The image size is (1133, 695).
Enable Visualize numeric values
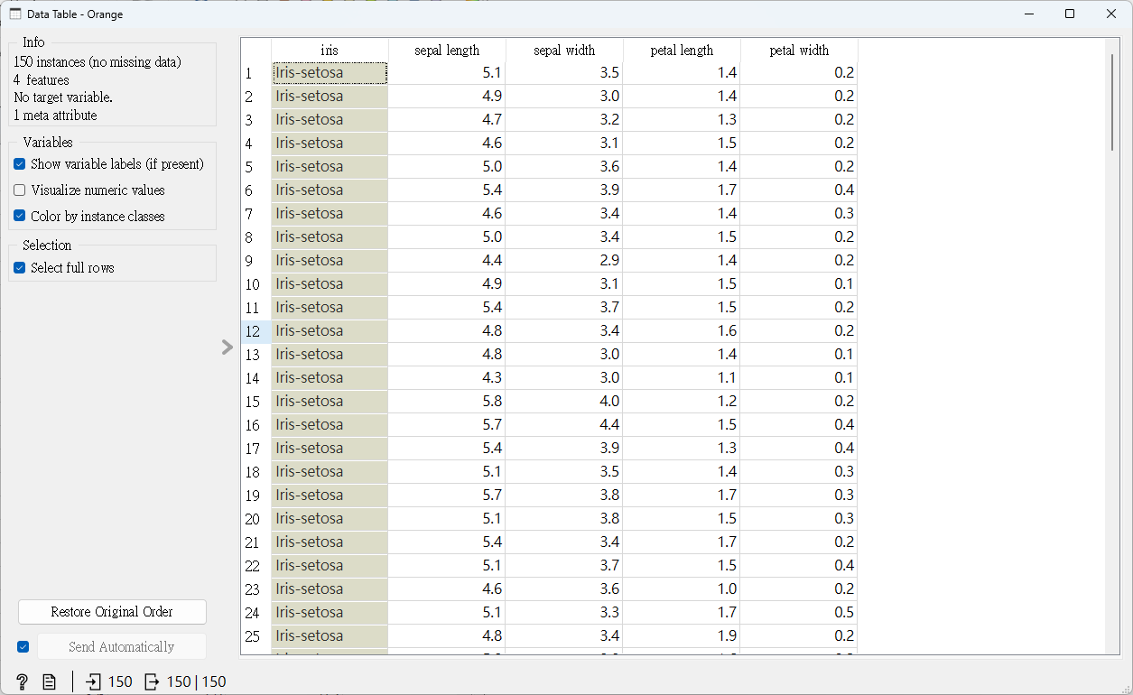[20, 190]
